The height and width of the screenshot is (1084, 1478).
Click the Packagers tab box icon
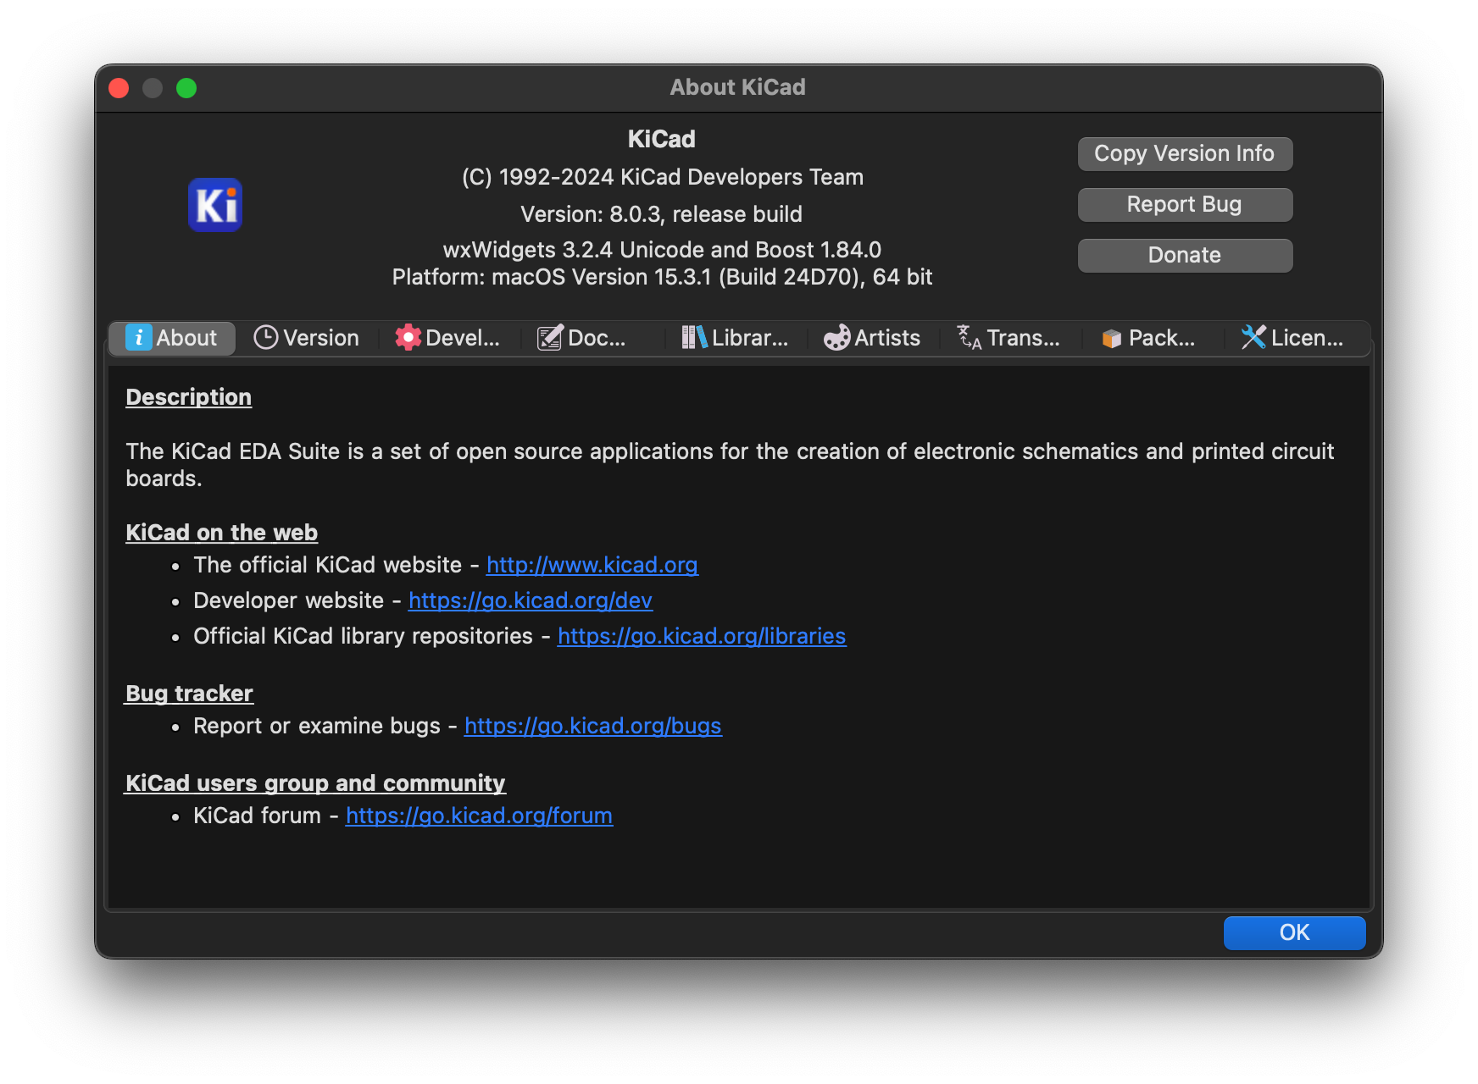(1111, 339)
